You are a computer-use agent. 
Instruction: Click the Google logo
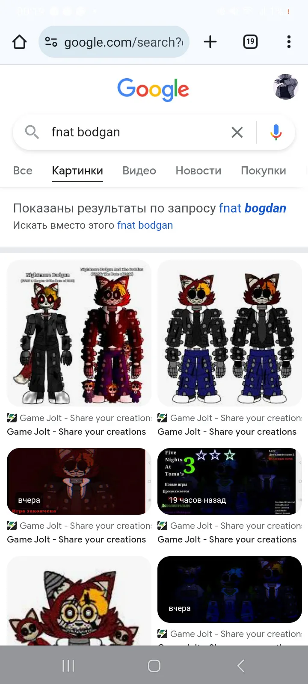[153, 89]
